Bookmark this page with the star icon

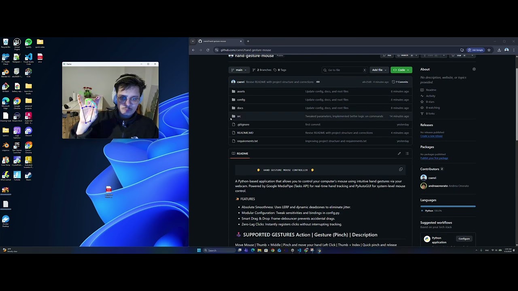[489, 50]
